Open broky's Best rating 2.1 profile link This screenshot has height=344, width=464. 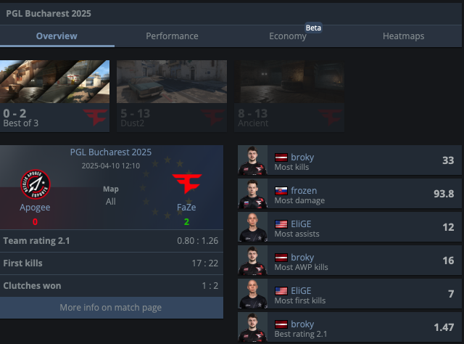(x=302, y=324)
